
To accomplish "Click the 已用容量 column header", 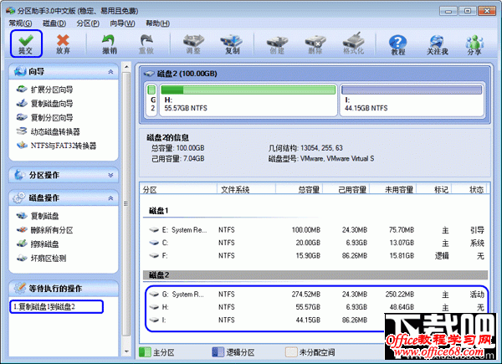I will click(346, 189).
